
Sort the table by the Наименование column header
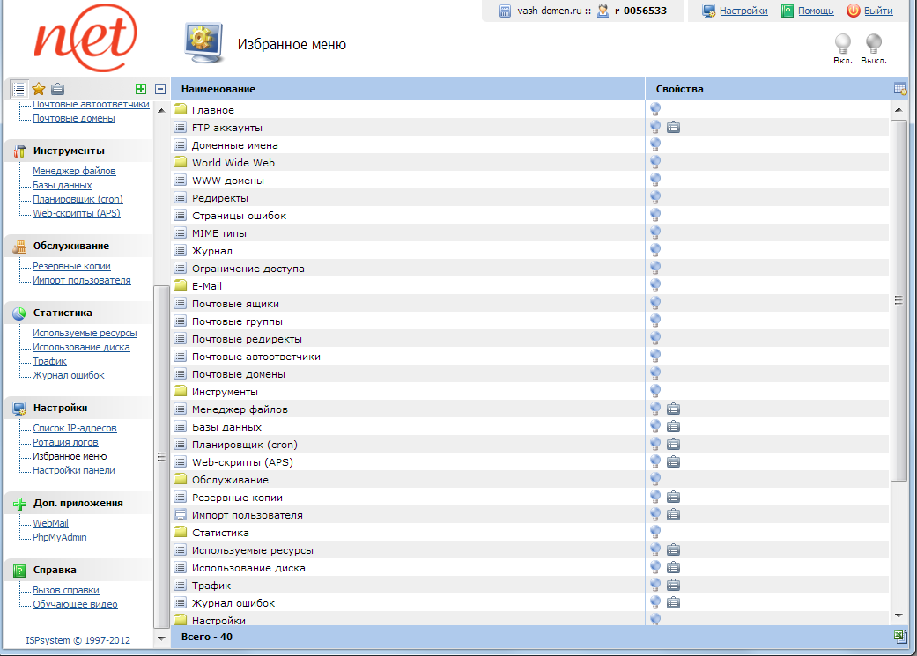coord(218,89)
